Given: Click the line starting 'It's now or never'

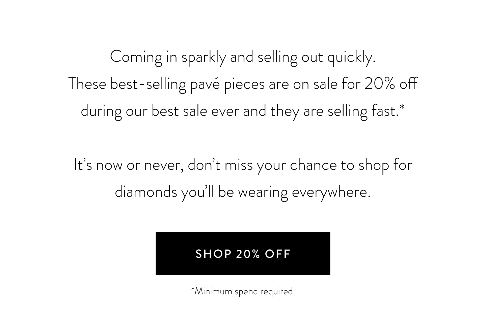Looking at the screenshot, I should point(243,165).
